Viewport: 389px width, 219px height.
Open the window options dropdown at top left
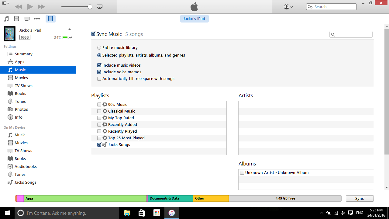click(x=4, y=3)
